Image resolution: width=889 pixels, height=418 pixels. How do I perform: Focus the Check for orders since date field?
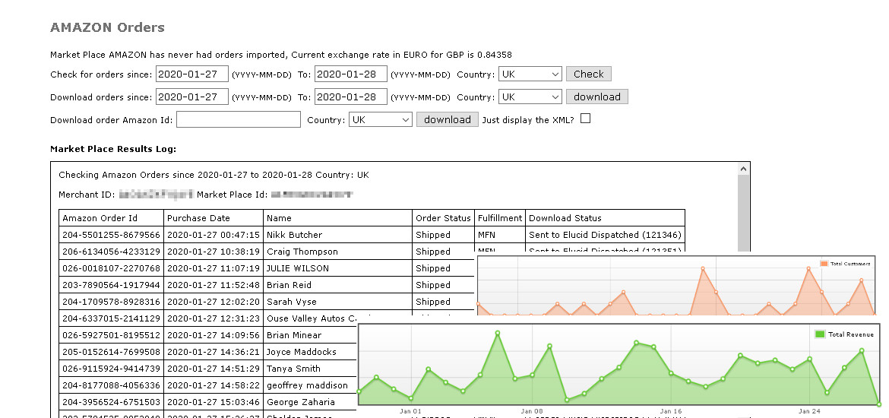coord(192,74)
